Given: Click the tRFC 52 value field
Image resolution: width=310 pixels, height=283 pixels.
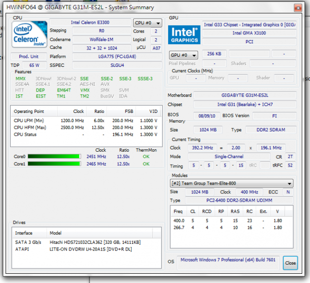Looking at the screenshot, I should tap(290, 165).
